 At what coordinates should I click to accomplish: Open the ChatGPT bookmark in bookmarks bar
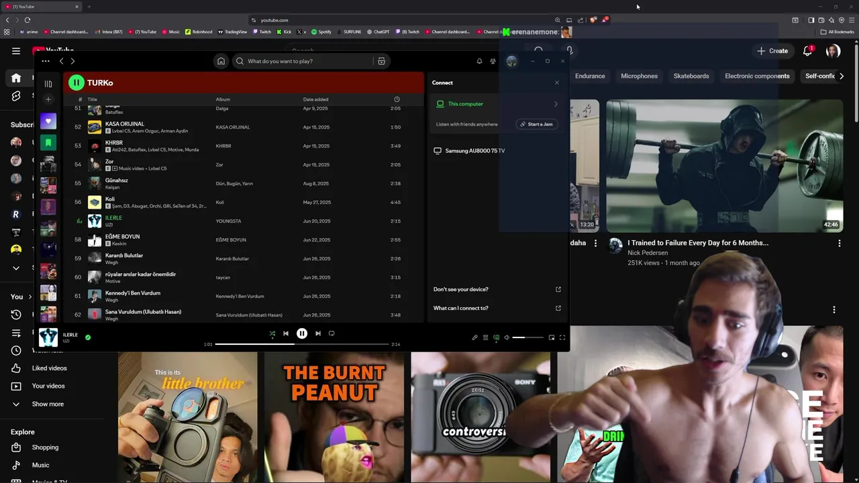pos(378,32)
